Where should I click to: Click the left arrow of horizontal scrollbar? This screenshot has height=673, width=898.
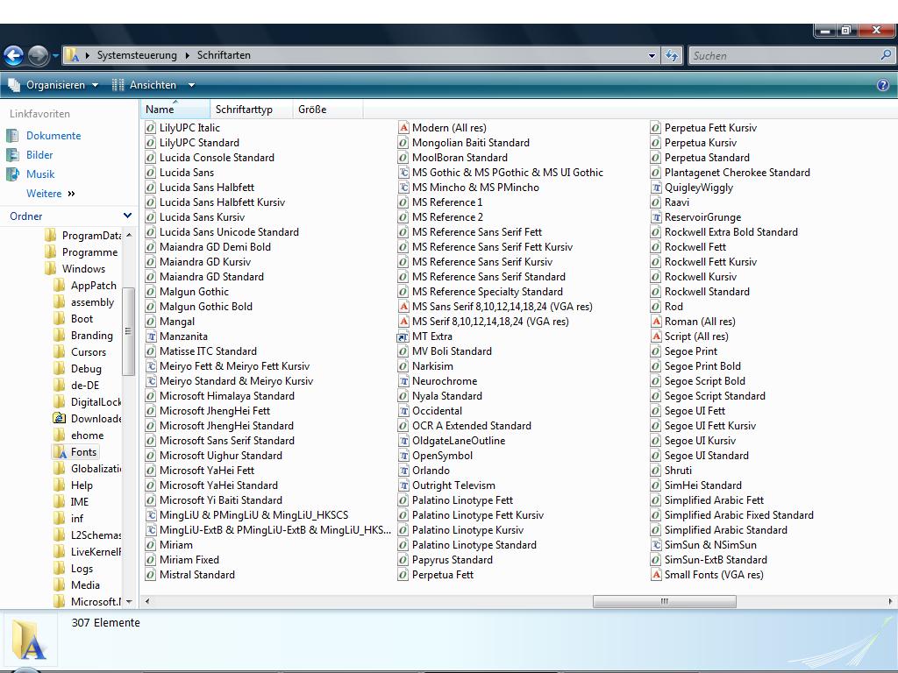click(x=147, y=601)
